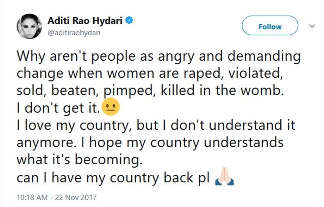Viewport: 324px width, 207px height.
Task: Click the line starting "I love my country"
Action: [x=156, y=125]
